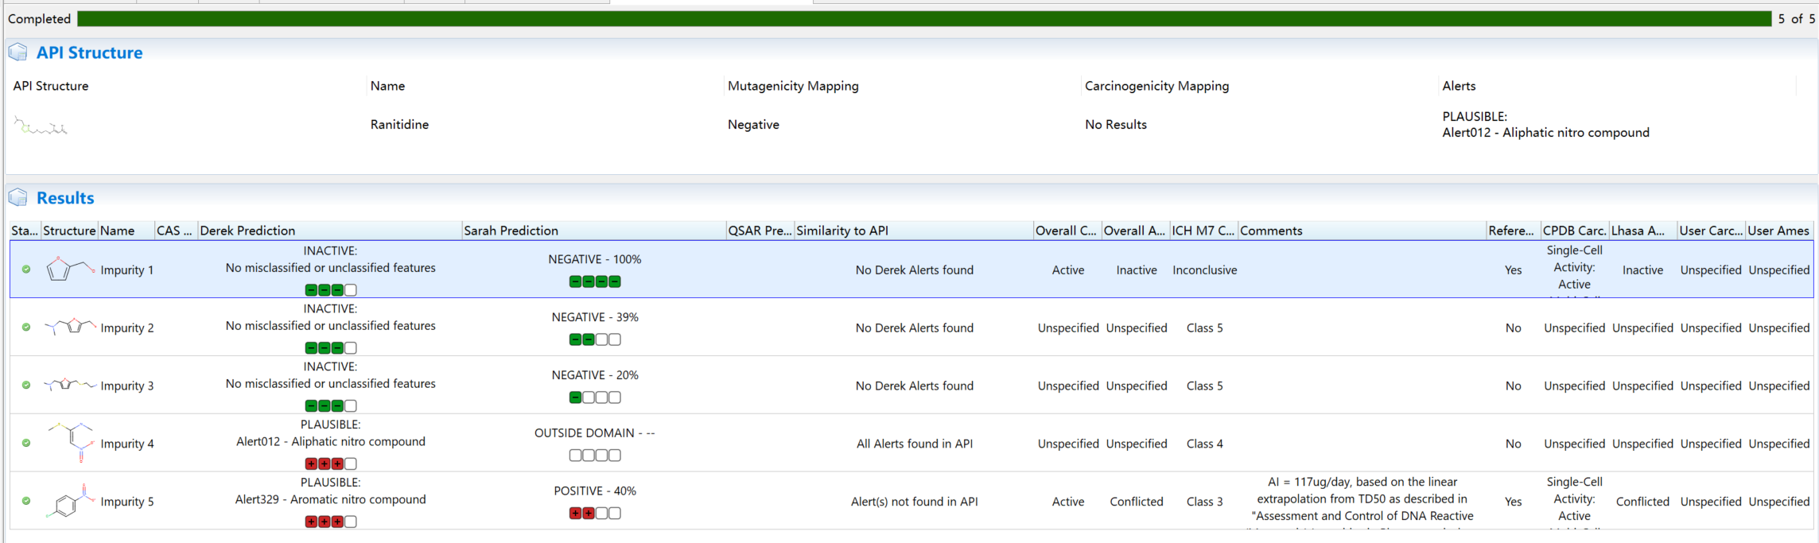This screenshot has height=543, width=1819.
Task: Click Derek confidence indicator boxes for Impurity 3
Action: click(x=331, y=406)
